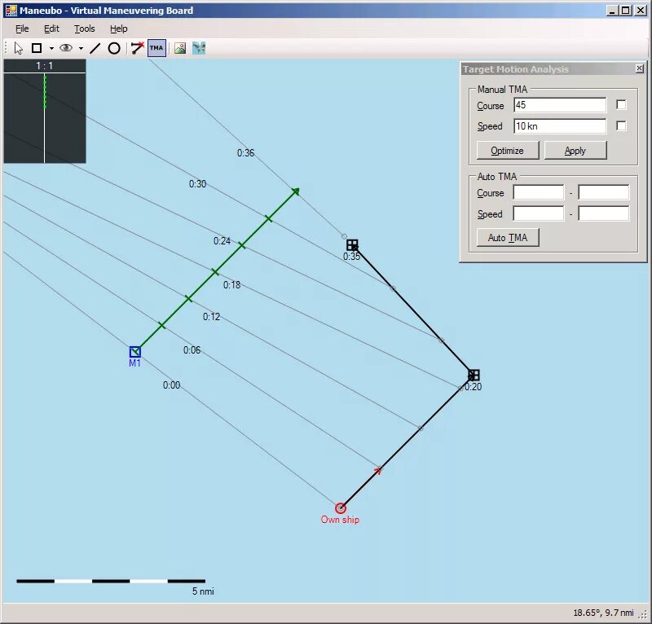Check the Course checkbox in Manual TMA
652x624 pixels.
(x=620, y=105)
